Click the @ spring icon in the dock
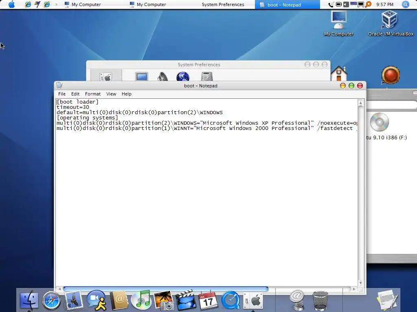Screen dimensions: 417x312 (297, 300)
